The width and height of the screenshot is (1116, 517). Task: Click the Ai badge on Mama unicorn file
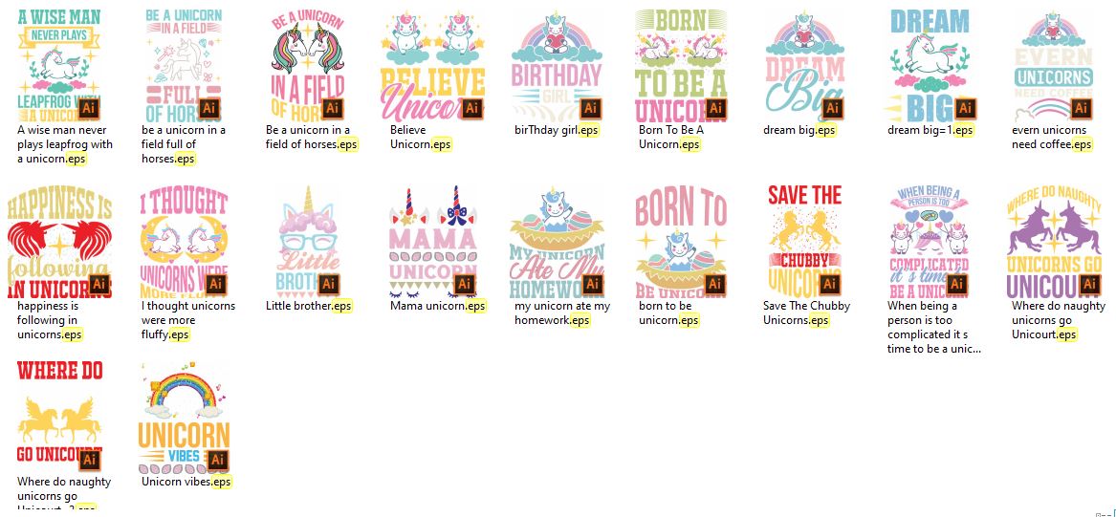464,284
